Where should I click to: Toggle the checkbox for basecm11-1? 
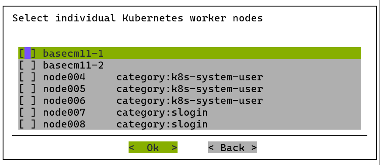(28, 53)
